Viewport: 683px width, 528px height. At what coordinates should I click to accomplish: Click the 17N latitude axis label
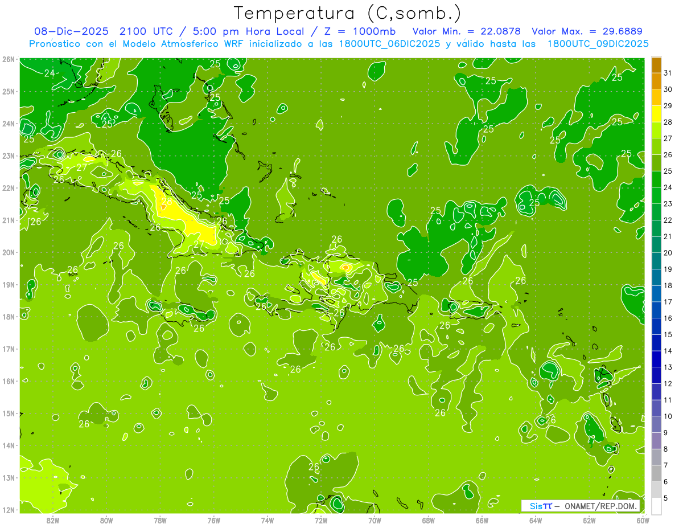(8, 349)
